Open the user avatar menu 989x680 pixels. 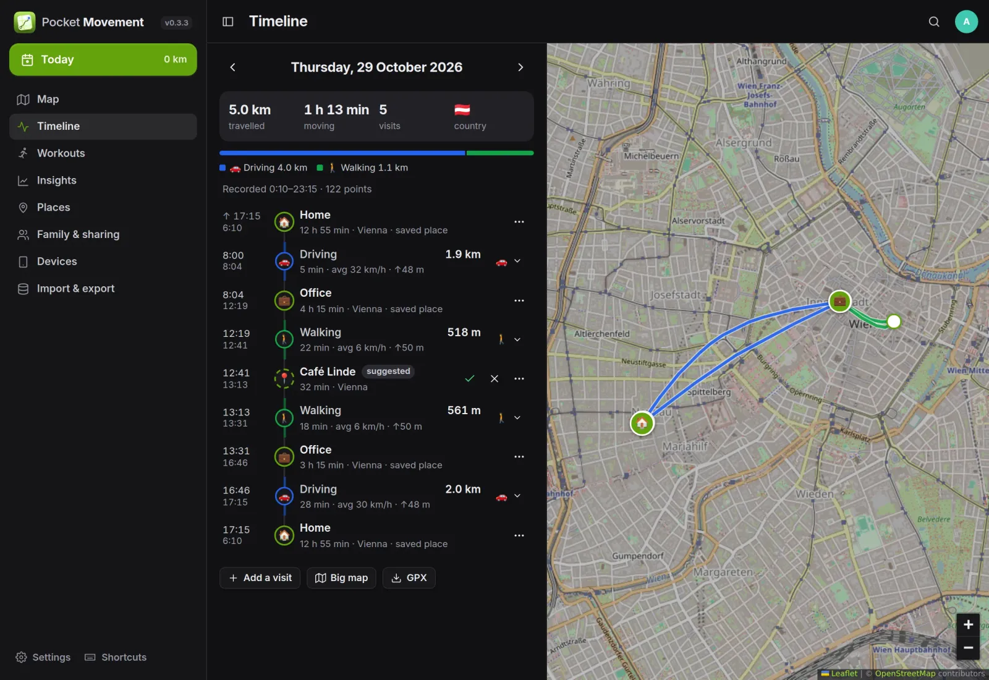[x=966, y=22]
